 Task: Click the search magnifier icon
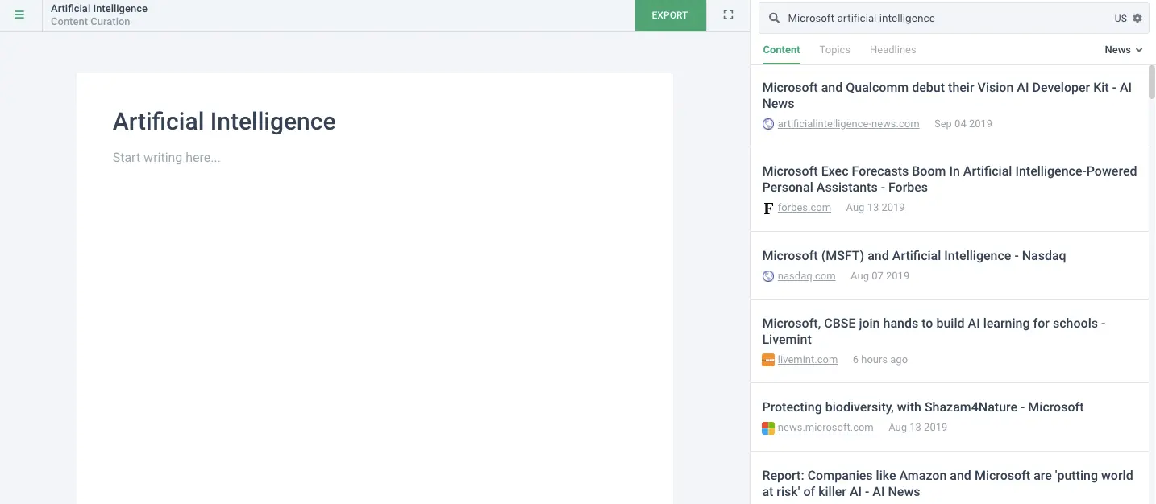click(x=774, y=18)
